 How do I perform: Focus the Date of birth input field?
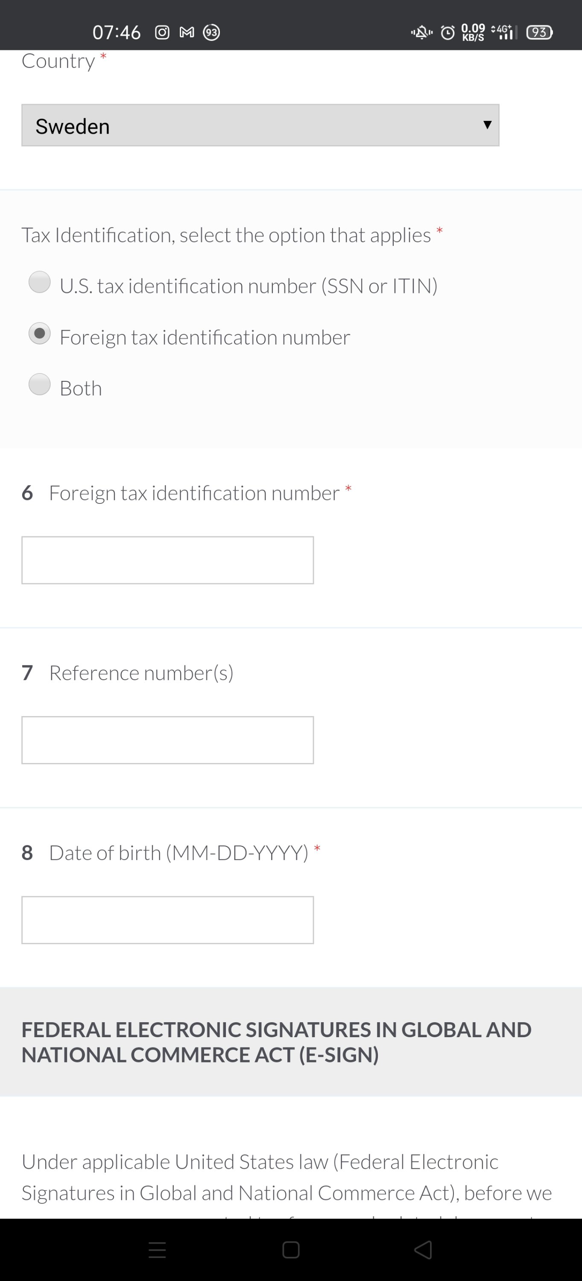coord(168,920)
